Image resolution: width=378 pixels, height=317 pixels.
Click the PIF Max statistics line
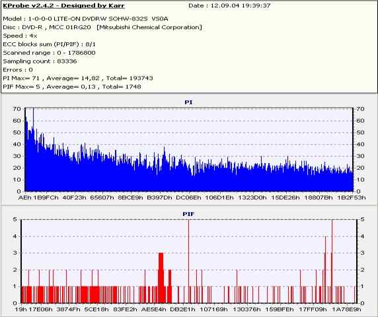click(72, 87)
